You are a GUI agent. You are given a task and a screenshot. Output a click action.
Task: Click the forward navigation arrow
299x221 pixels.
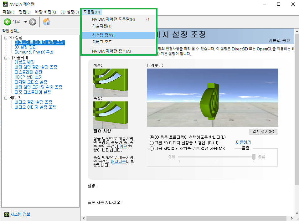[x=32, y=22]
